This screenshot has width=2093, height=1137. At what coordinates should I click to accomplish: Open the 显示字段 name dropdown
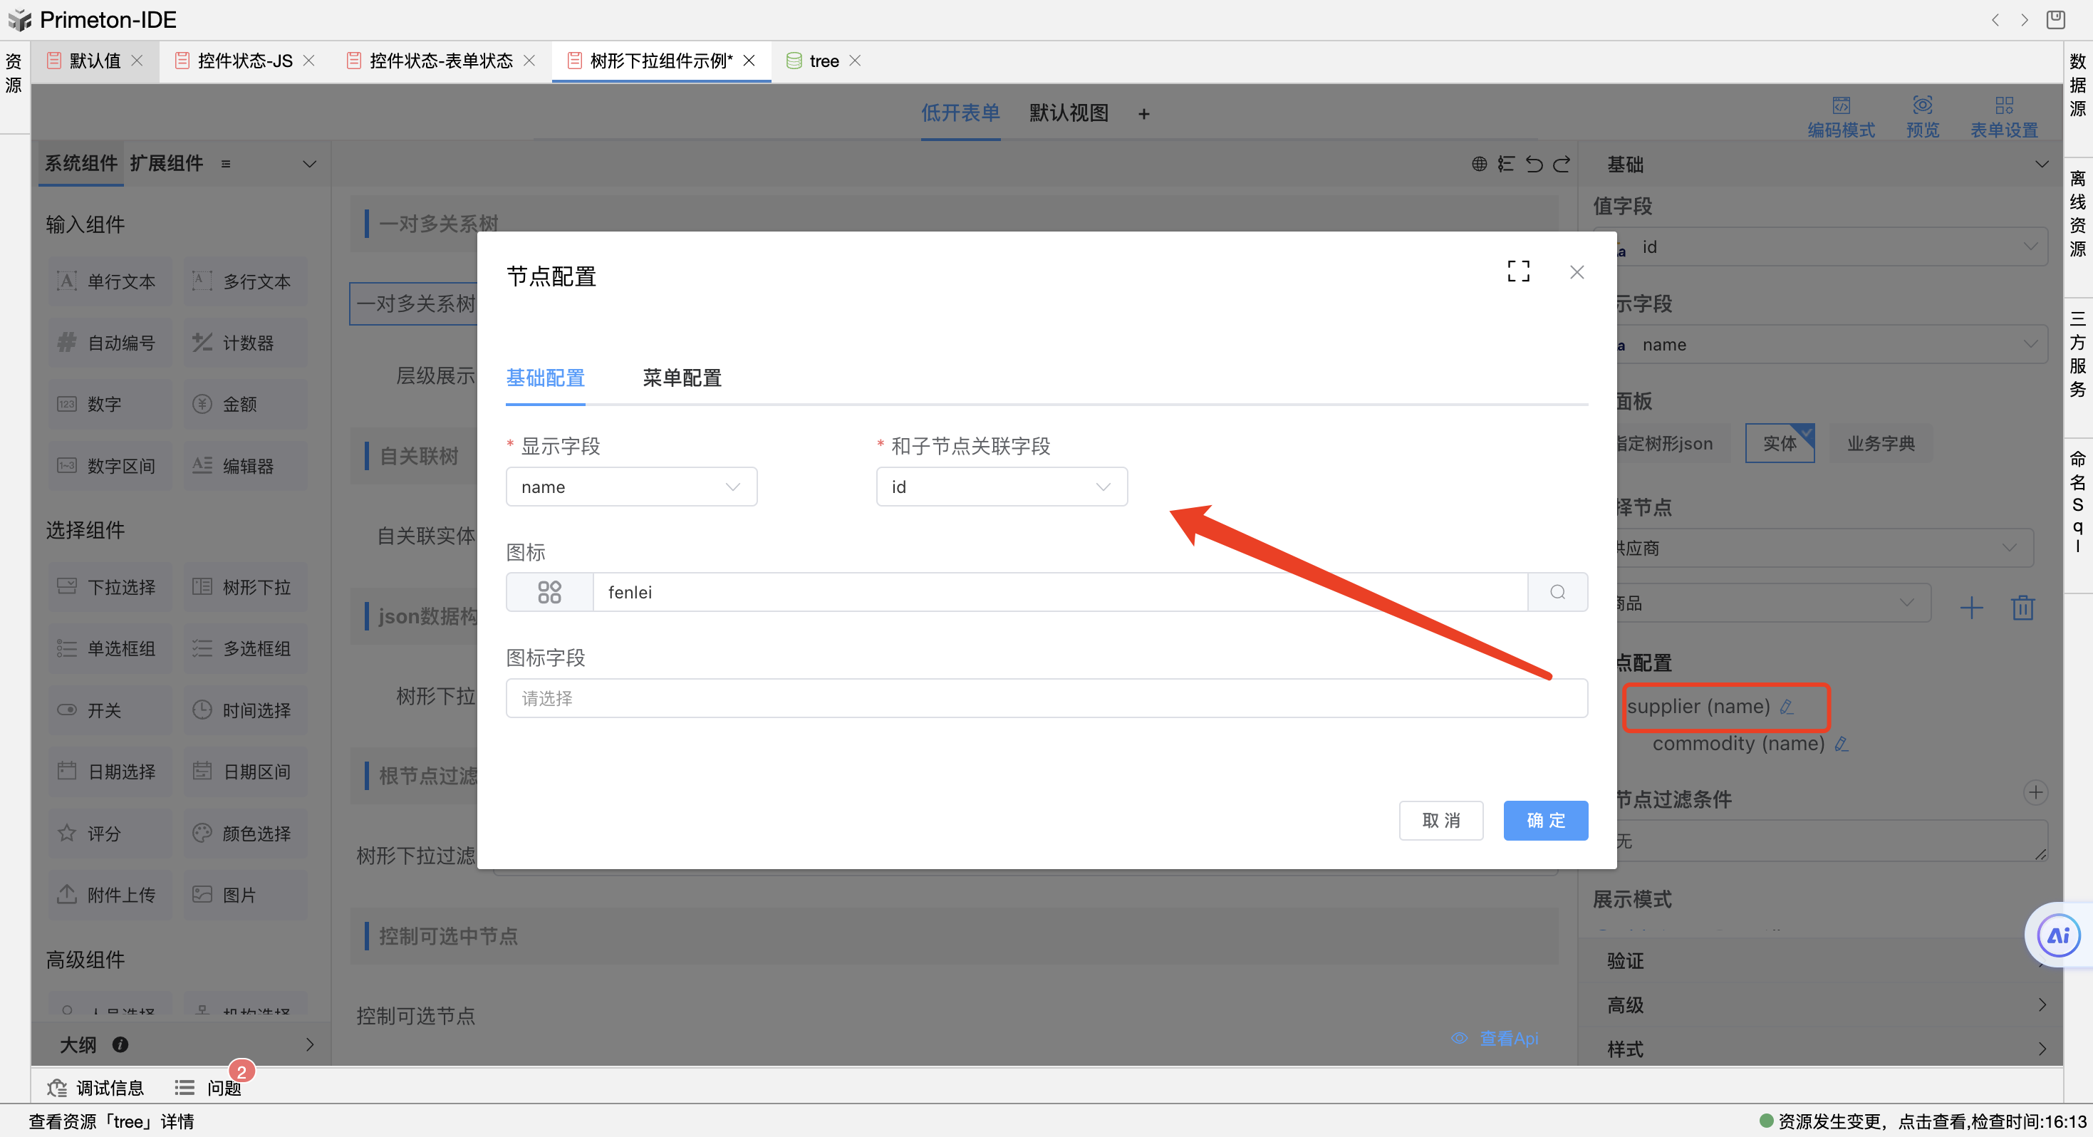point(630,487)
